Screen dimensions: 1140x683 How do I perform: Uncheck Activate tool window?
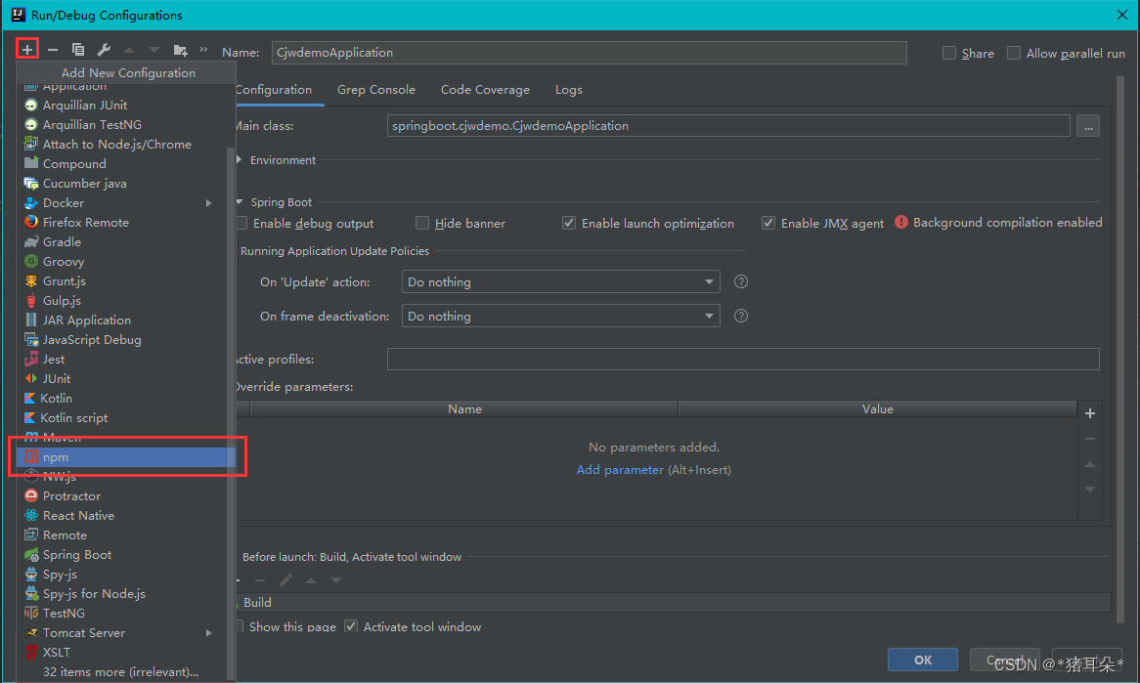point(350,626)
